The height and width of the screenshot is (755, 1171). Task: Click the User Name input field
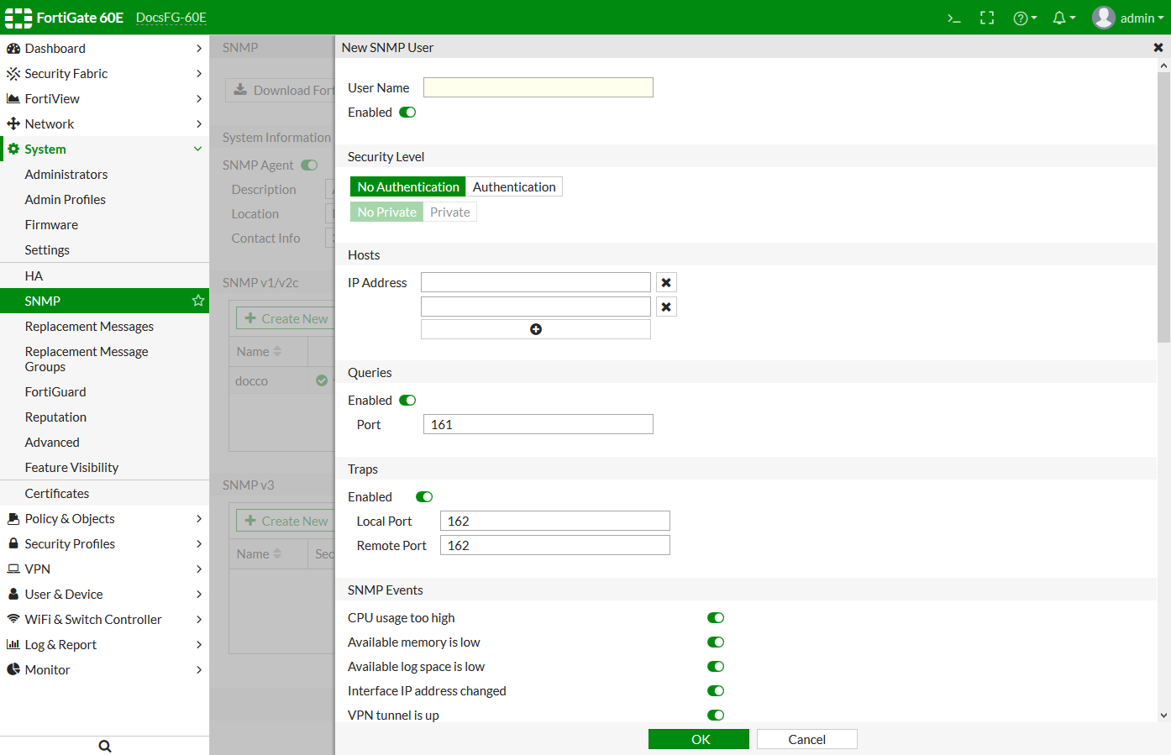point(538,87)
